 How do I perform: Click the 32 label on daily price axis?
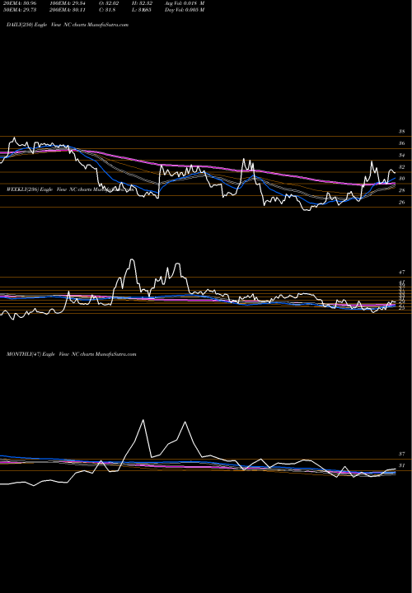401,167
